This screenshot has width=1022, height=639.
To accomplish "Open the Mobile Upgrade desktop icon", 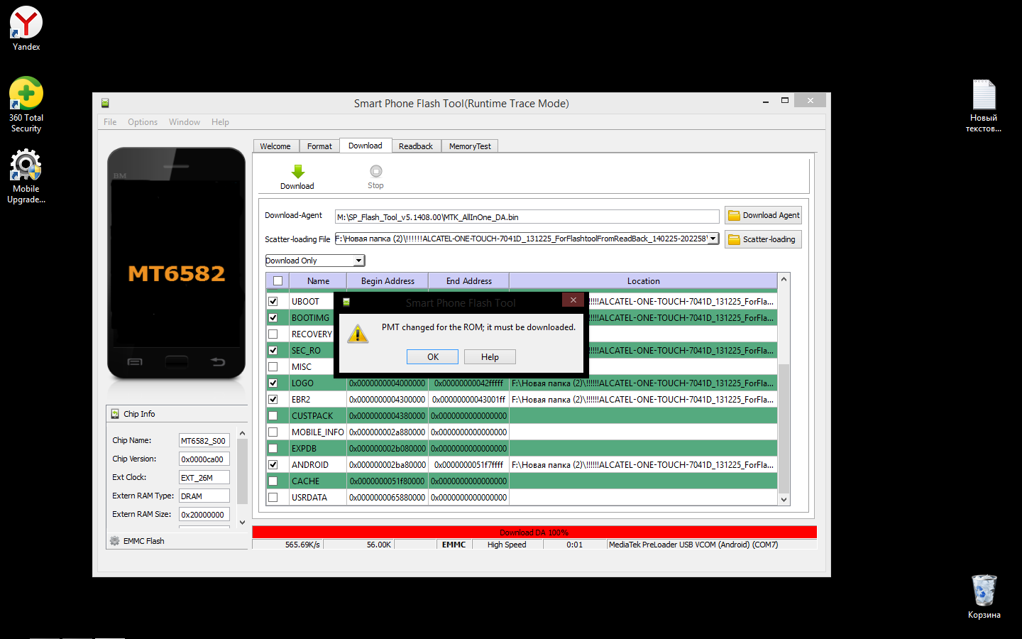I will click(x=26, y=166).
